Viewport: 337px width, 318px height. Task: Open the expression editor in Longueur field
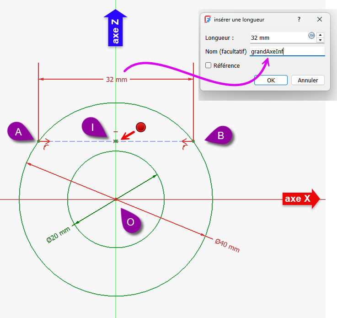311,36
